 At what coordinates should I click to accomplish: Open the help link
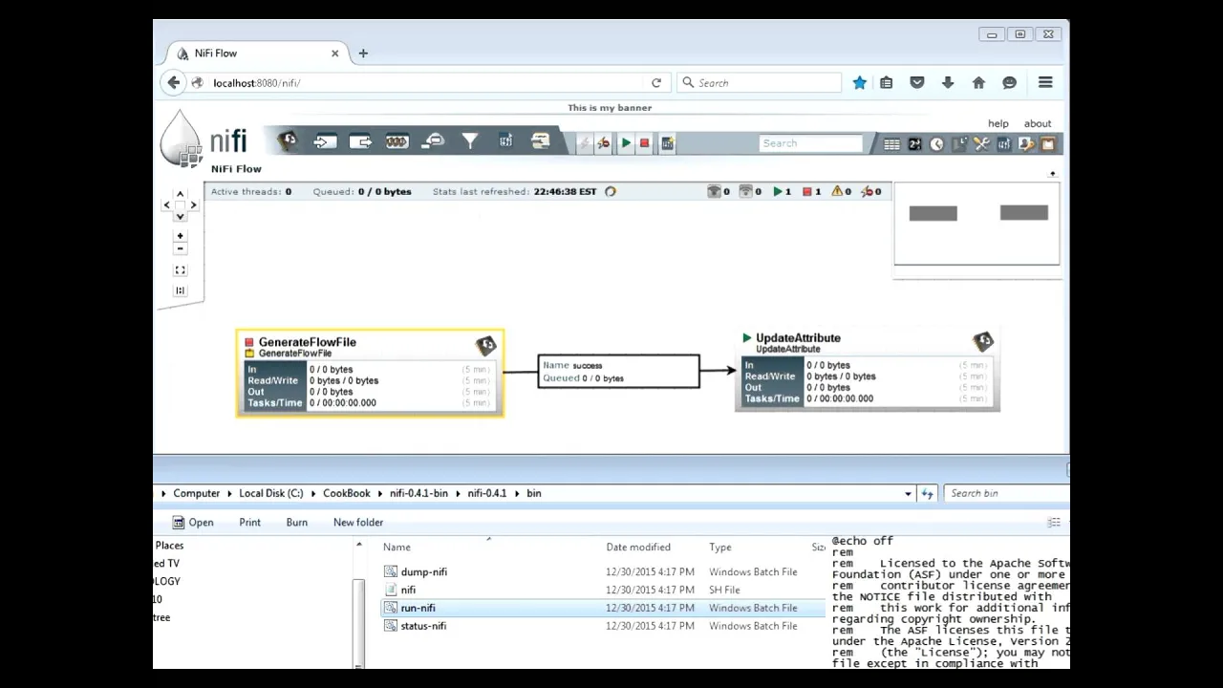tap(998, 123)
